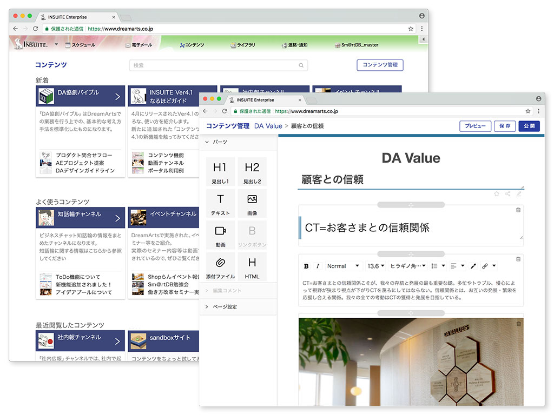Click the star icon under the page title
The width and height of the screenshot is (554, 415).
pos(497,194)
